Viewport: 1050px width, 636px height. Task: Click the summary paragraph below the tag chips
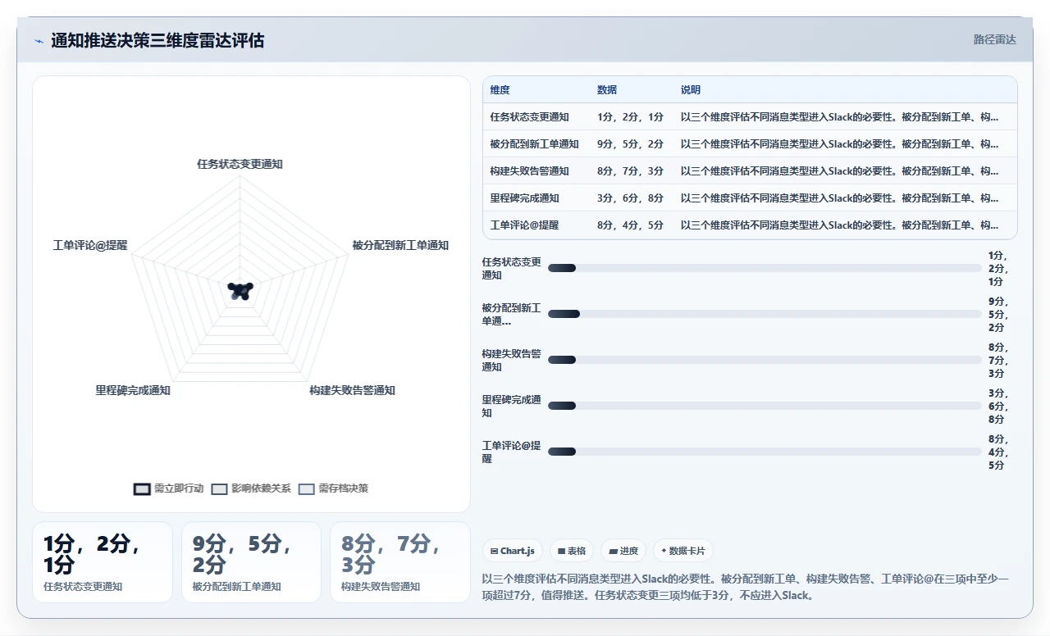[x=746, y=587]
